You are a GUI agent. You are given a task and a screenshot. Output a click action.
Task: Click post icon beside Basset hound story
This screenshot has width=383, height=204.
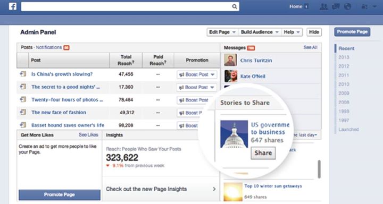(23, 125)
